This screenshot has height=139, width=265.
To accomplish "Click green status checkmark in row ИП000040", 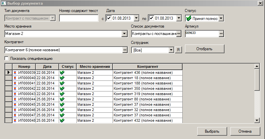I will [x=62, y=78].
